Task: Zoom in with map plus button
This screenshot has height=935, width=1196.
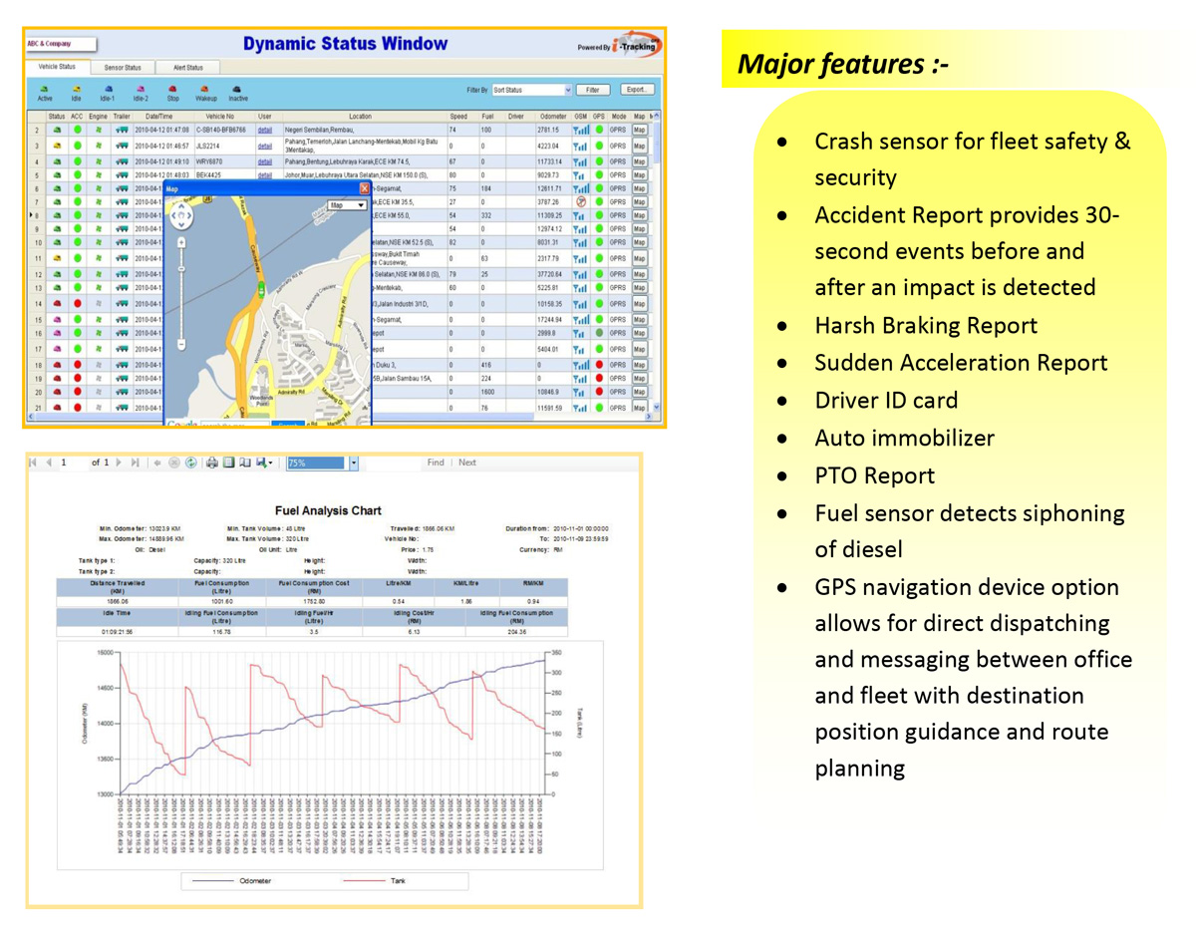Action: 181,242
